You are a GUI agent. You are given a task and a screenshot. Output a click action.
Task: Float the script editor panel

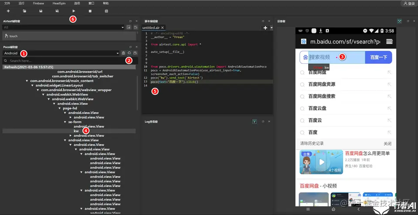click(x=263, y=21)
